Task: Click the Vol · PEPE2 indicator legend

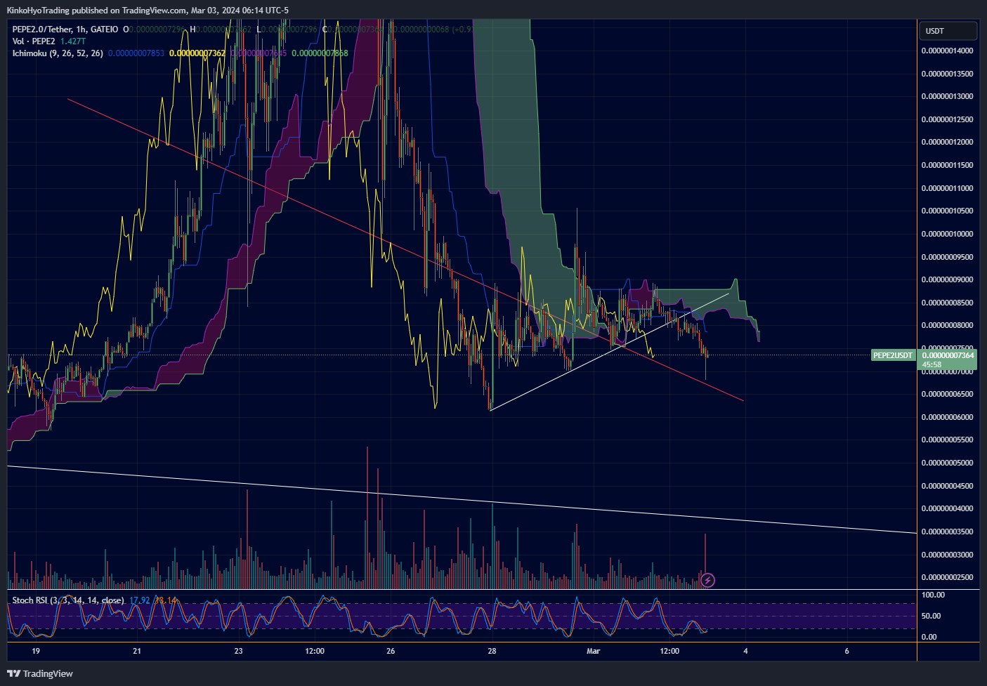Action: (x=34, y=41)
